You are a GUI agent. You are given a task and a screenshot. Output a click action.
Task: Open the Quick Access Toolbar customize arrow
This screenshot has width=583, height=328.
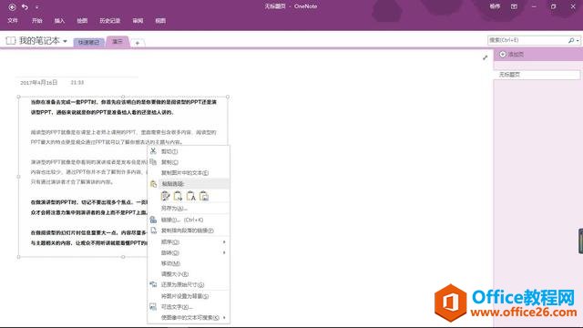coord(36,7)
